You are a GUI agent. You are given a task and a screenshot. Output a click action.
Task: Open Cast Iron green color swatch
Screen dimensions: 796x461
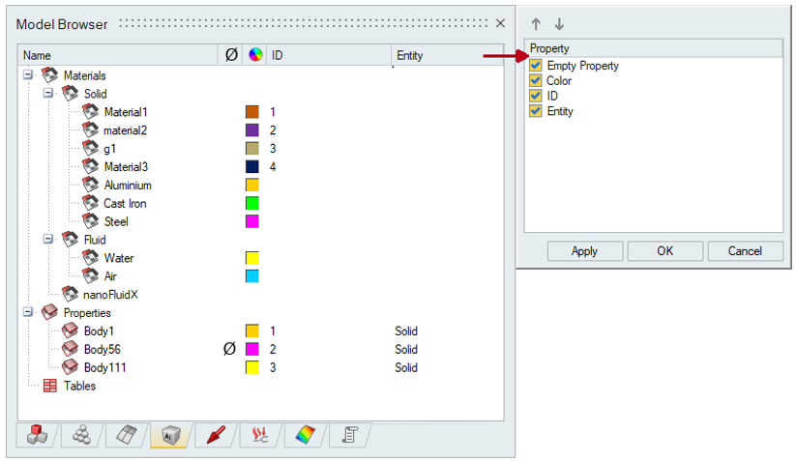coord(252,203)
